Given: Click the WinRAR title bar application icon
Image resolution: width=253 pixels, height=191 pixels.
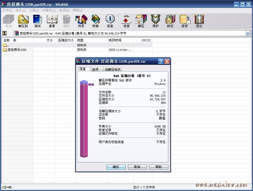Looking at the screenshot, I should click(x=3, y=4).
